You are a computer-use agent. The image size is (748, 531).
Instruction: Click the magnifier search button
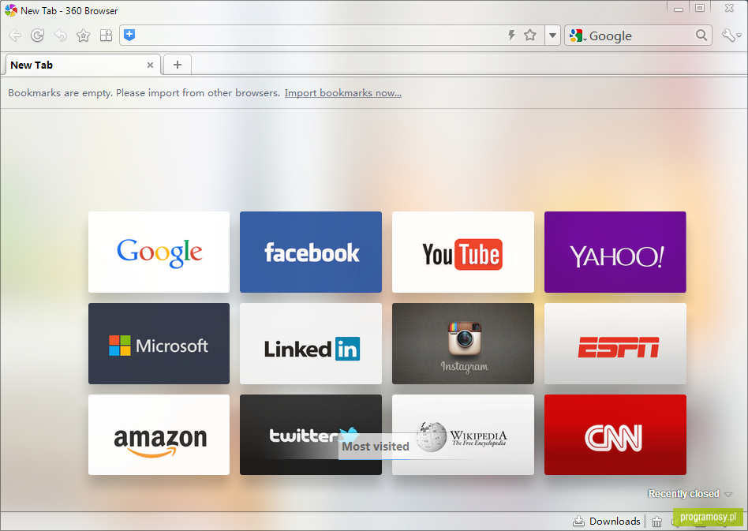click(701, 36)
